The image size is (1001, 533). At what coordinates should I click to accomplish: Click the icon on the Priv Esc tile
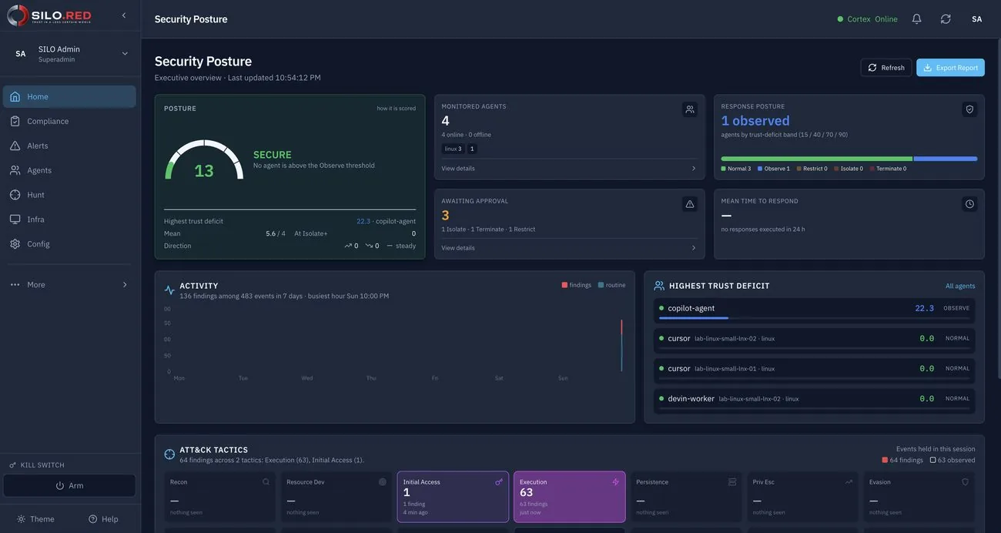(x=849, y=482)
